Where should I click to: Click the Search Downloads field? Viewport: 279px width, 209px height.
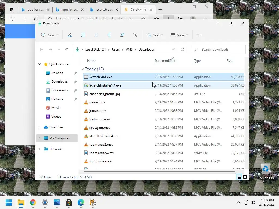click(218, 50)
